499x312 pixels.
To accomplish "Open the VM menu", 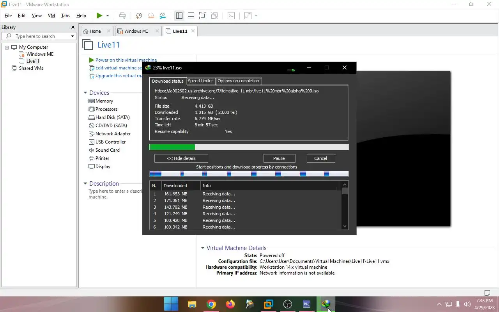I will click(x=51, y=16).
